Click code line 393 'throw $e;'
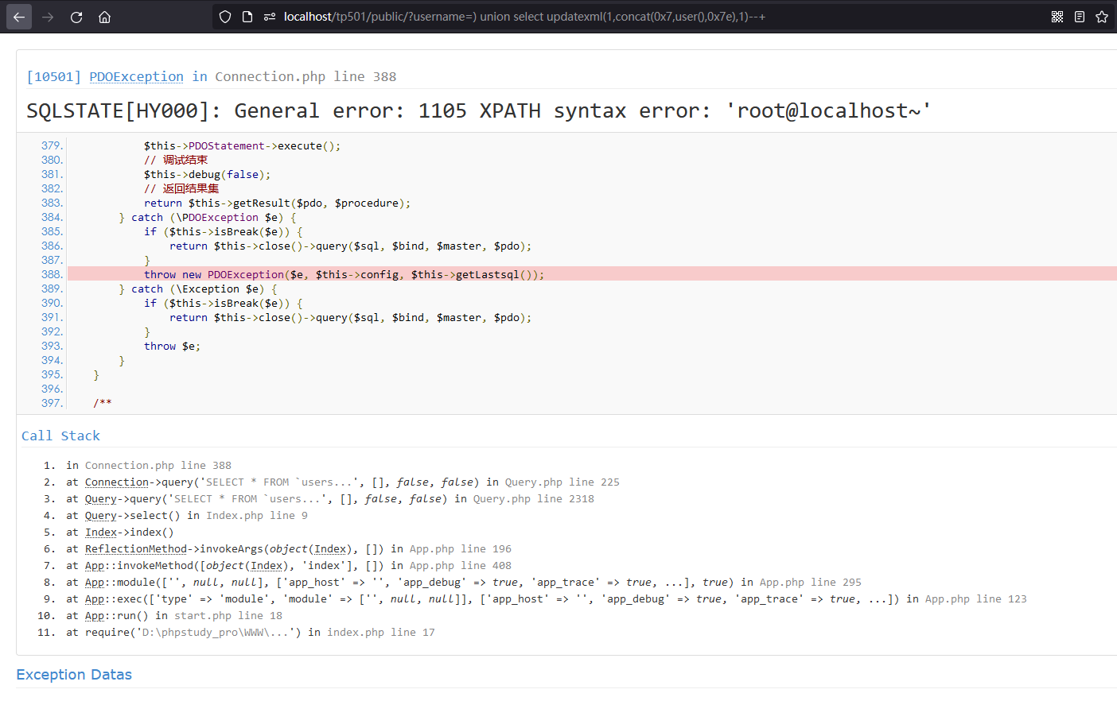 pyautogui.click(x=173, y=347)
